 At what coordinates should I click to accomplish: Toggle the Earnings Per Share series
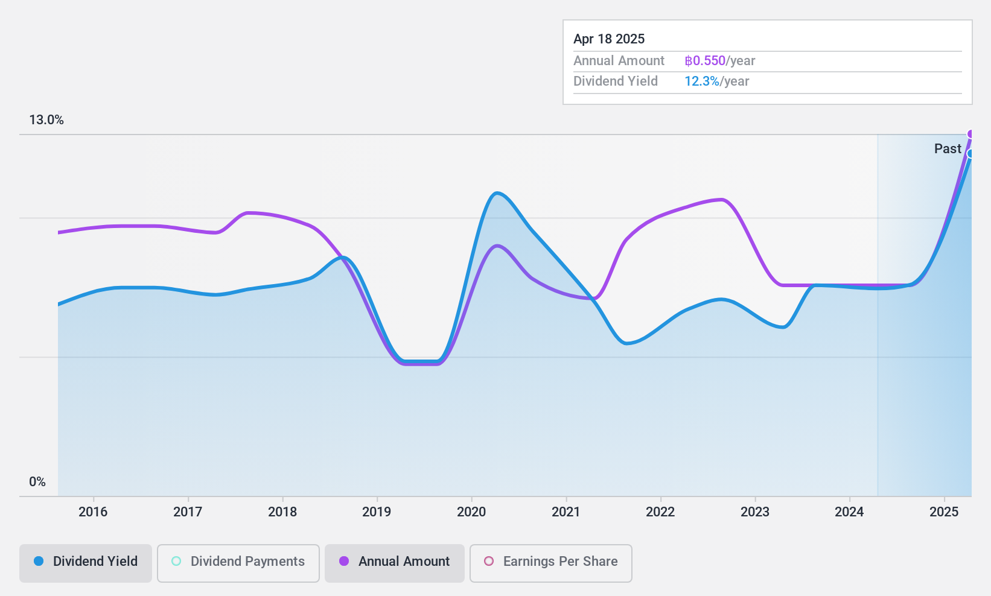click(551, 563)
